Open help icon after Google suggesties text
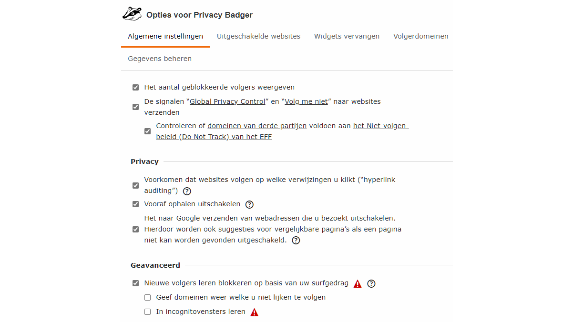 [296, 241]
